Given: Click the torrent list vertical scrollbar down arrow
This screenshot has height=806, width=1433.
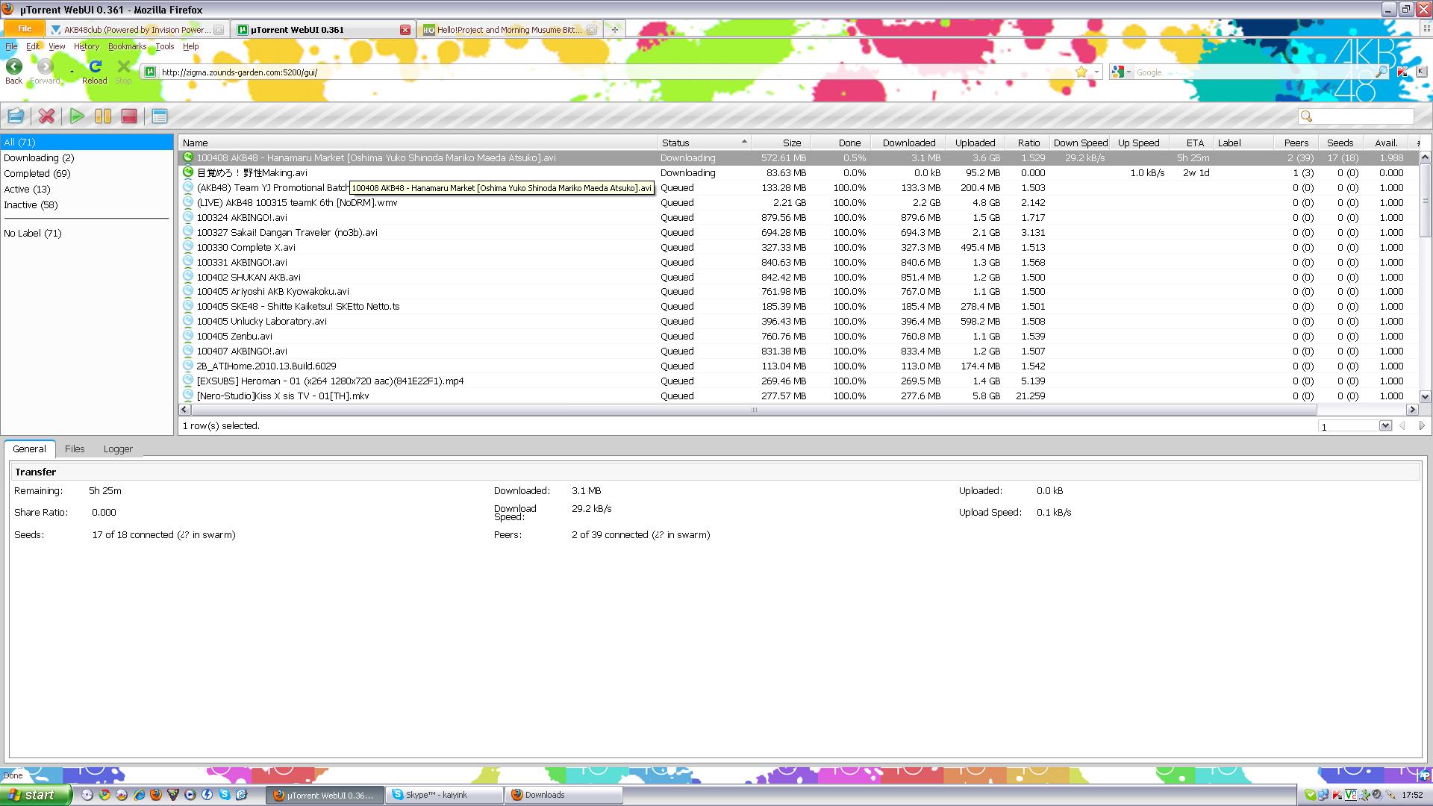Looking at the screenshot, I should (x=1425, y=397).
